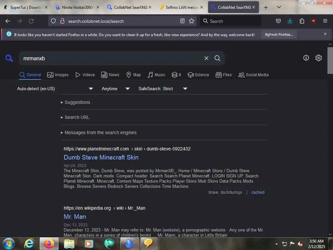Show downloads panel via download arrow
The height and width of the screenshot is (250, 333).
click(x=290, y=21)
